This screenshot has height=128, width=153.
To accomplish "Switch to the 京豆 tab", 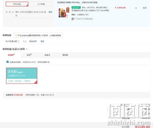I will [29, 55].
